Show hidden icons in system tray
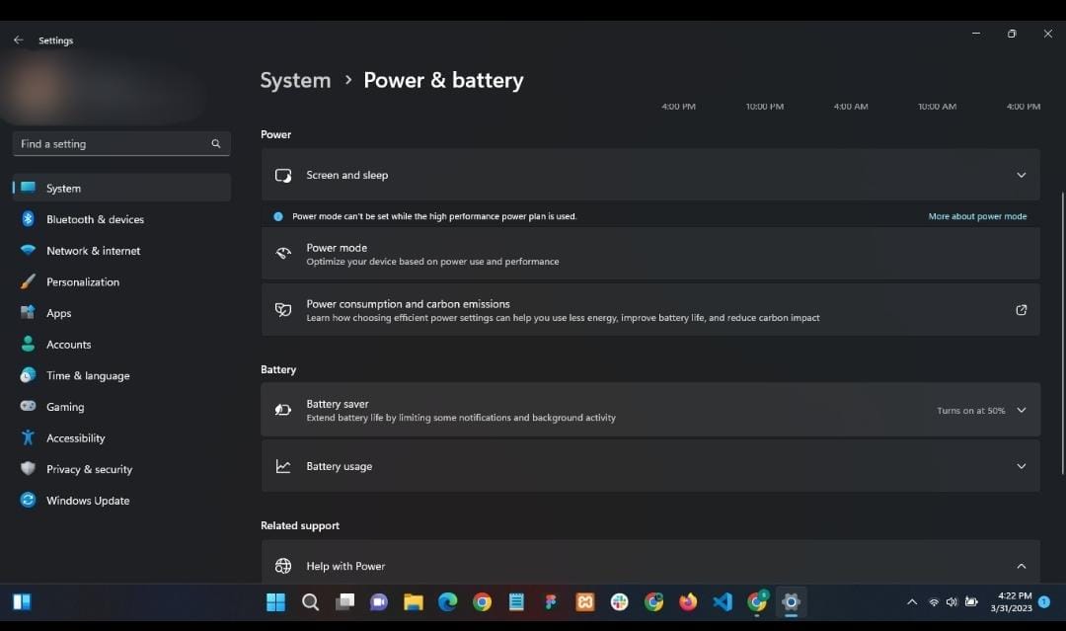 pyautogui.click(x=911, y=602)
